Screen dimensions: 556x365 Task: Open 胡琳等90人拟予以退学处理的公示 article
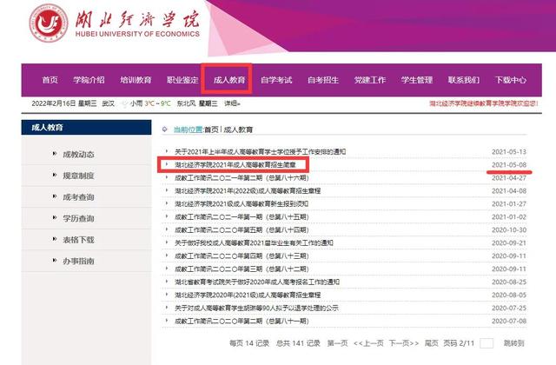point(256,308)
